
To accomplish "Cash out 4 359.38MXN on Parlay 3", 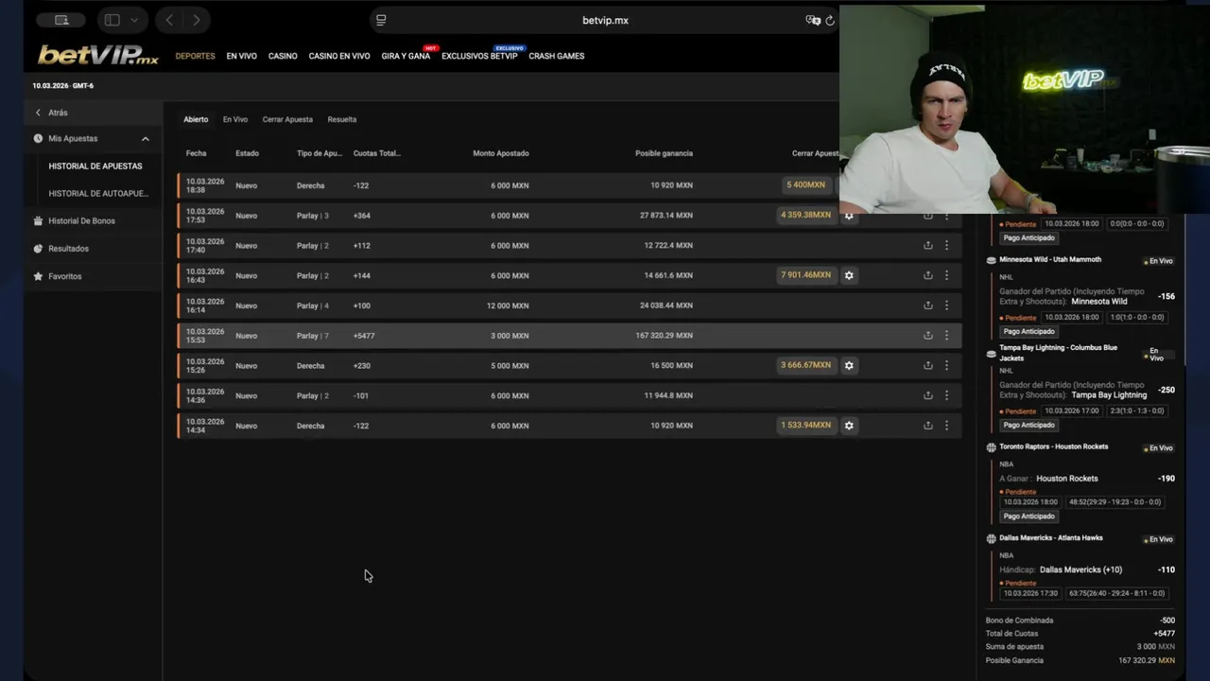I will click(805, 216).
